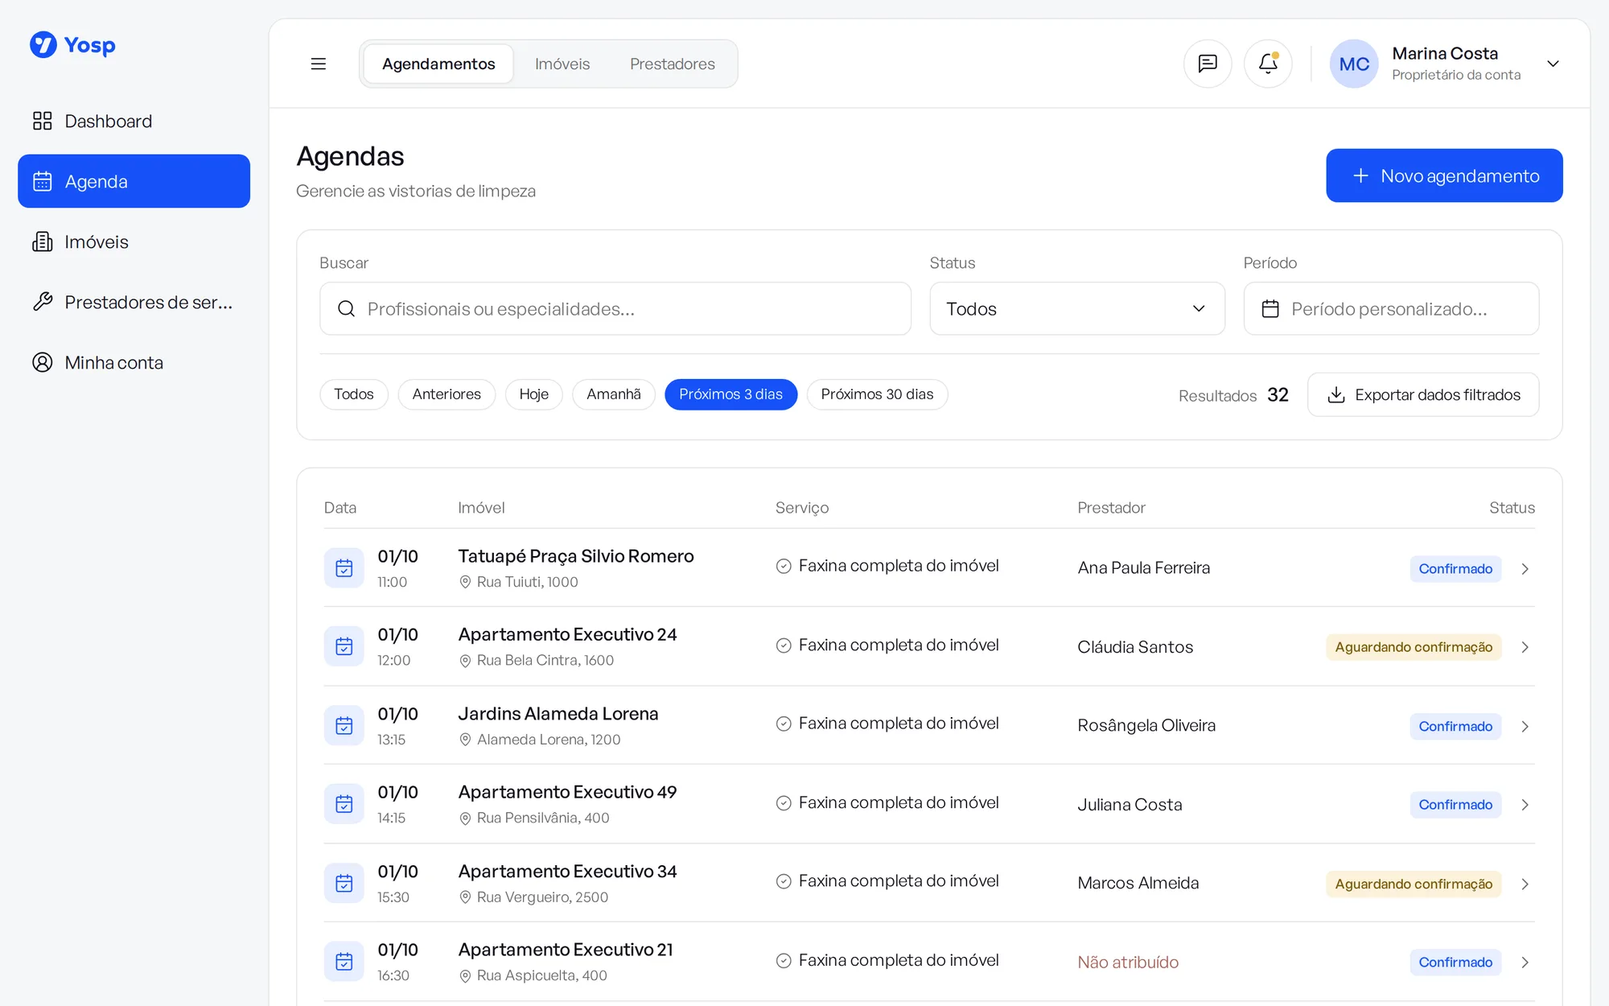This screenshot has width=1609, height=1006.
Task: Click the Período personalizado date field
Action: [1391, 309]
